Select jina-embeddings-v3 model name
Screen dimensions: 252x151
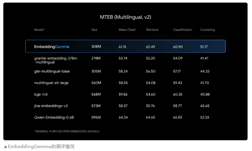(x=51, y=106)
